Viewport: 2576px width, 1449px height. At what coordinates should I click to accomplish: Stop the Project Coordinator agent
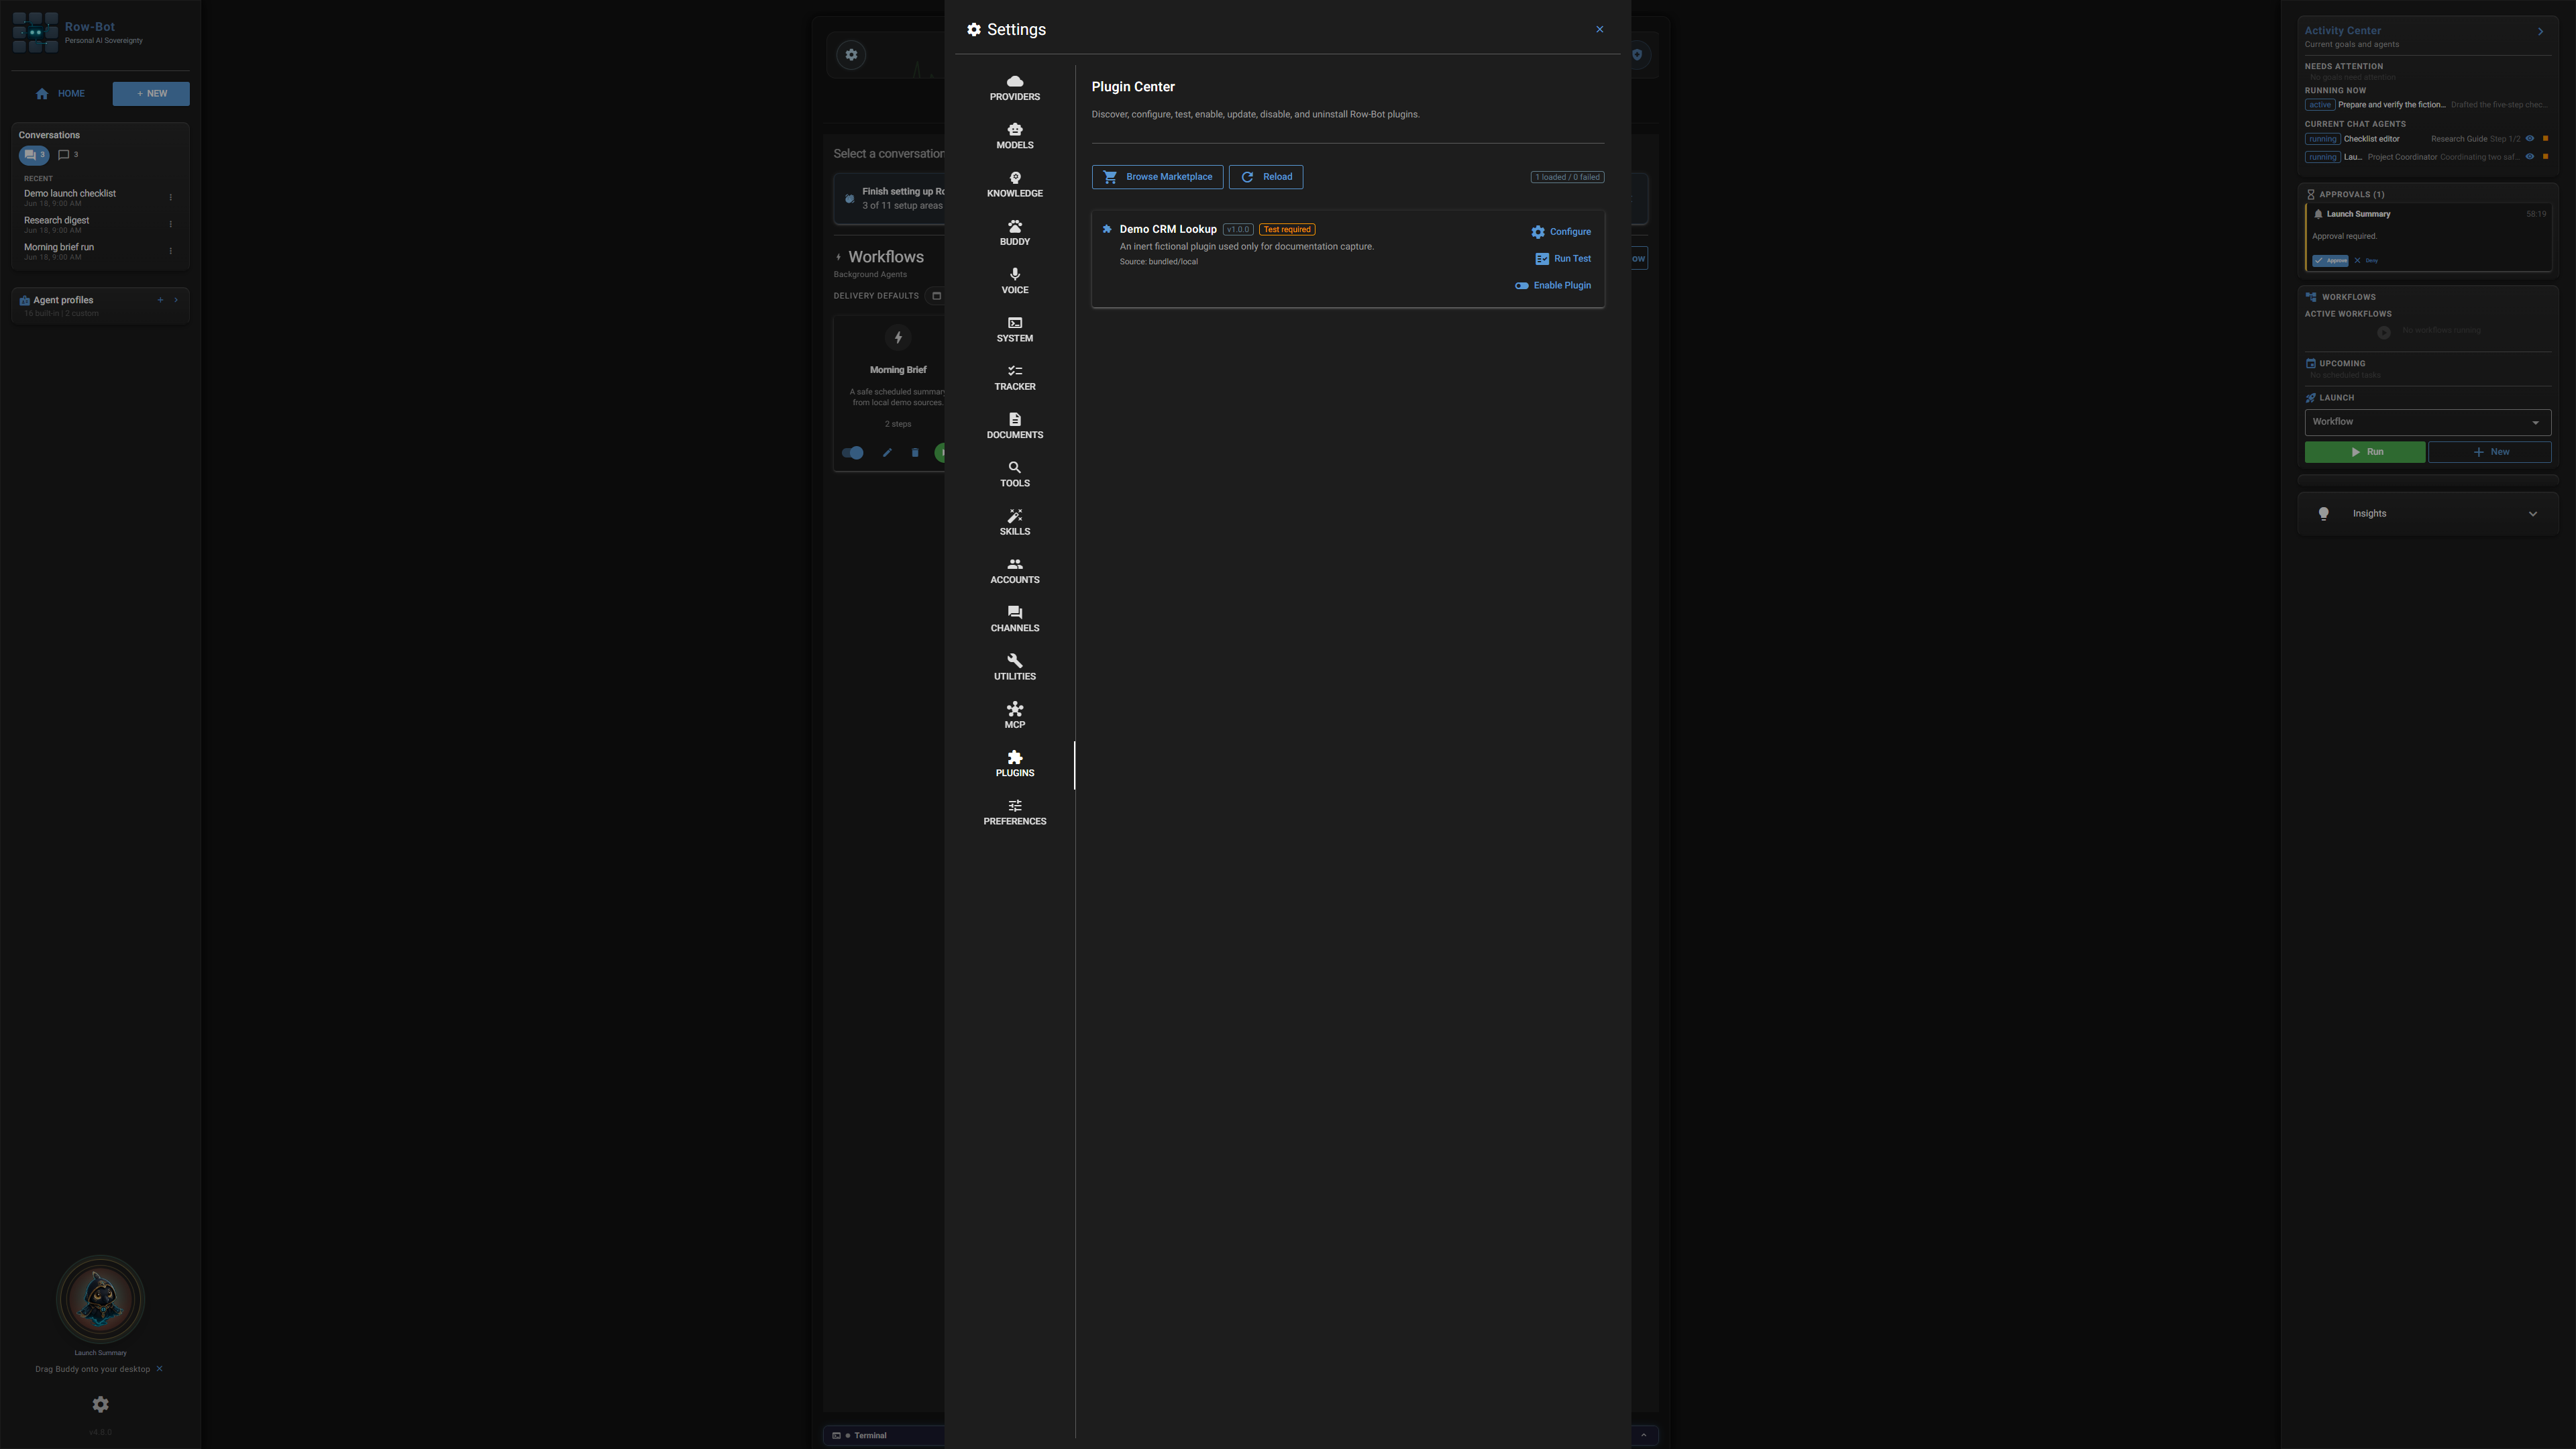click(x=2546, y=157)
